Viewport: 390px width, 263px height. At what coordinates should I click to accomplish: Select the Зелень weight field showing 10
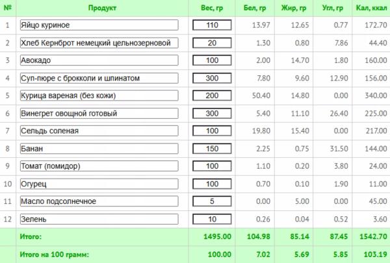[212, 219]
